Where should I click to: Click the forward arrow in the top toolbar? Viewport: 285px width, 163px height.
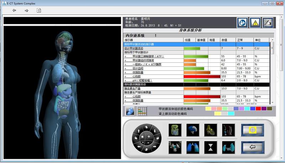pyautogui.click(x=26, y=11)
